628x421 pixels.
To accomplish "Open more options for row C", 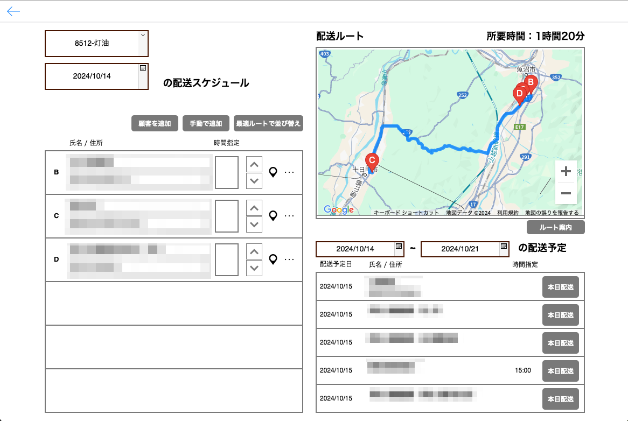I will point(289,216).
